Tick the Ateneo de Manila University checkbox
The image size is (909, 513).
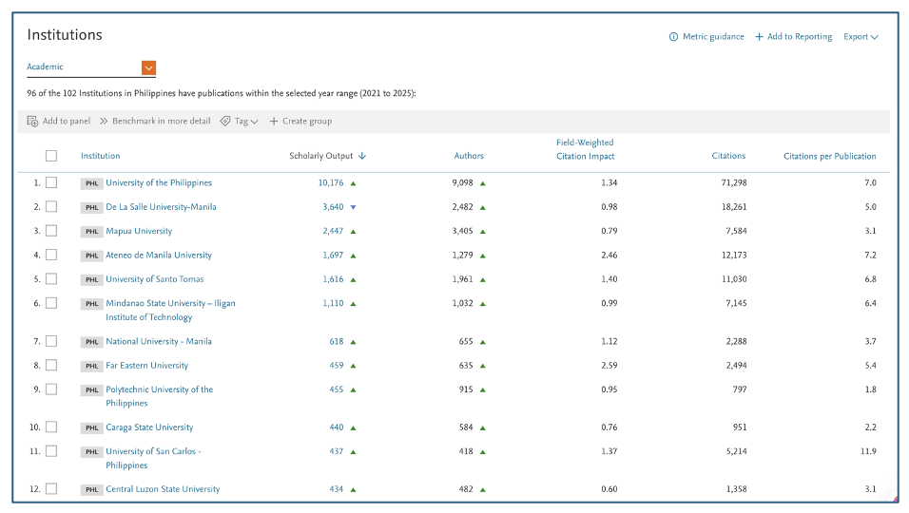(x=51, y=255)
